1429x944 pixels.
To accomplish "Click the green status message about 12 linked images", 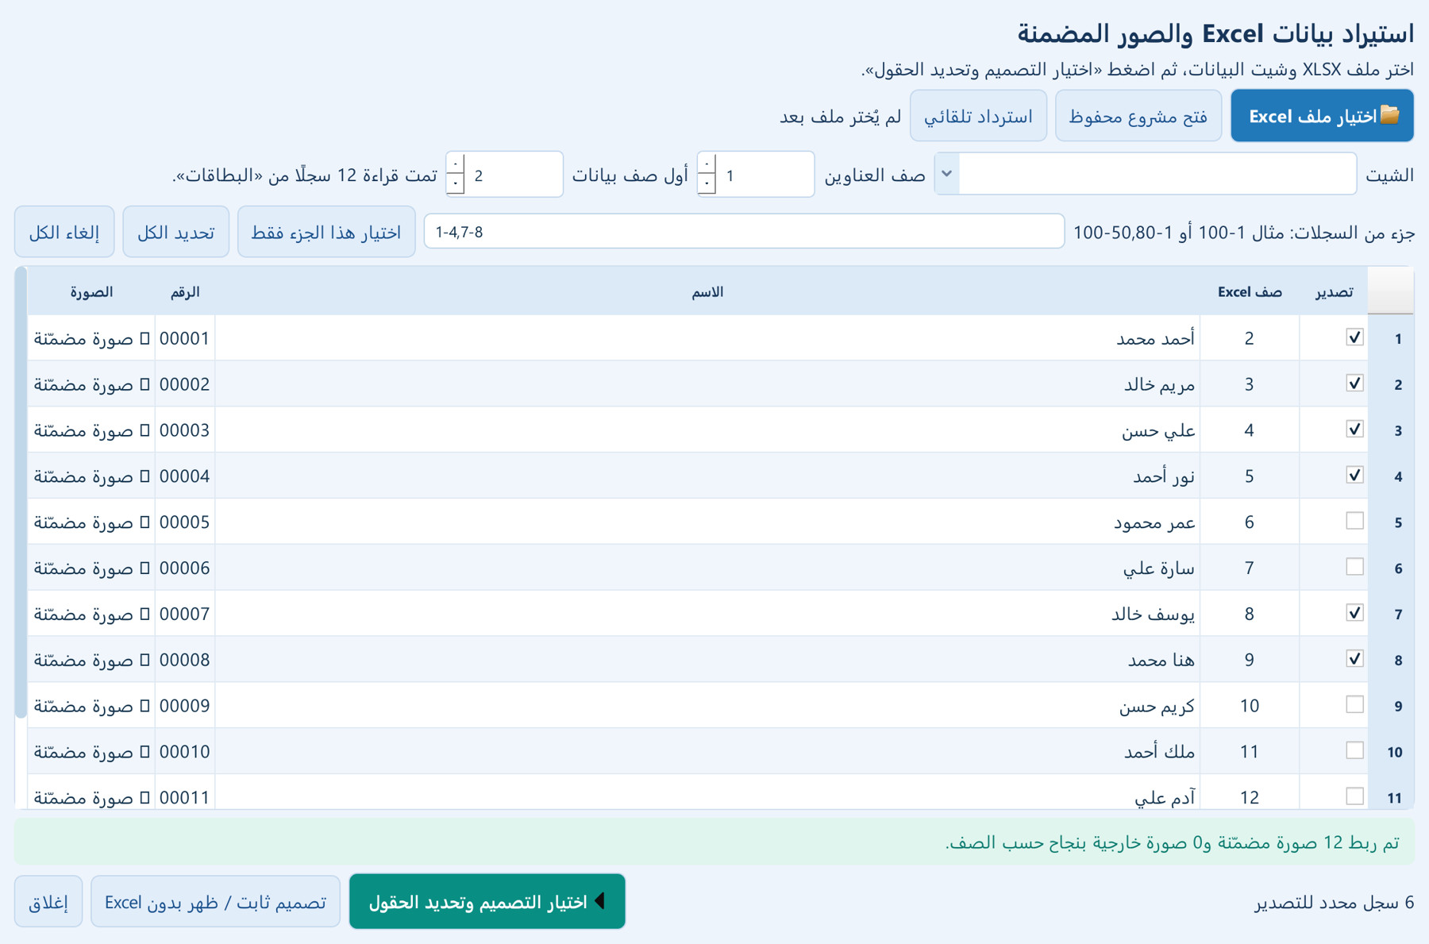I will tap(714, 842).
